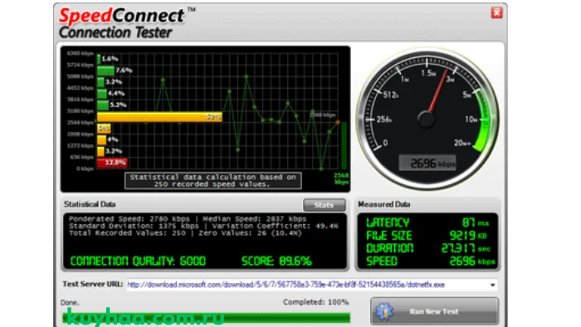The image size is (581, 327).
Task: Click the 4% yellow histogram bar
Action: pos(101,140)
